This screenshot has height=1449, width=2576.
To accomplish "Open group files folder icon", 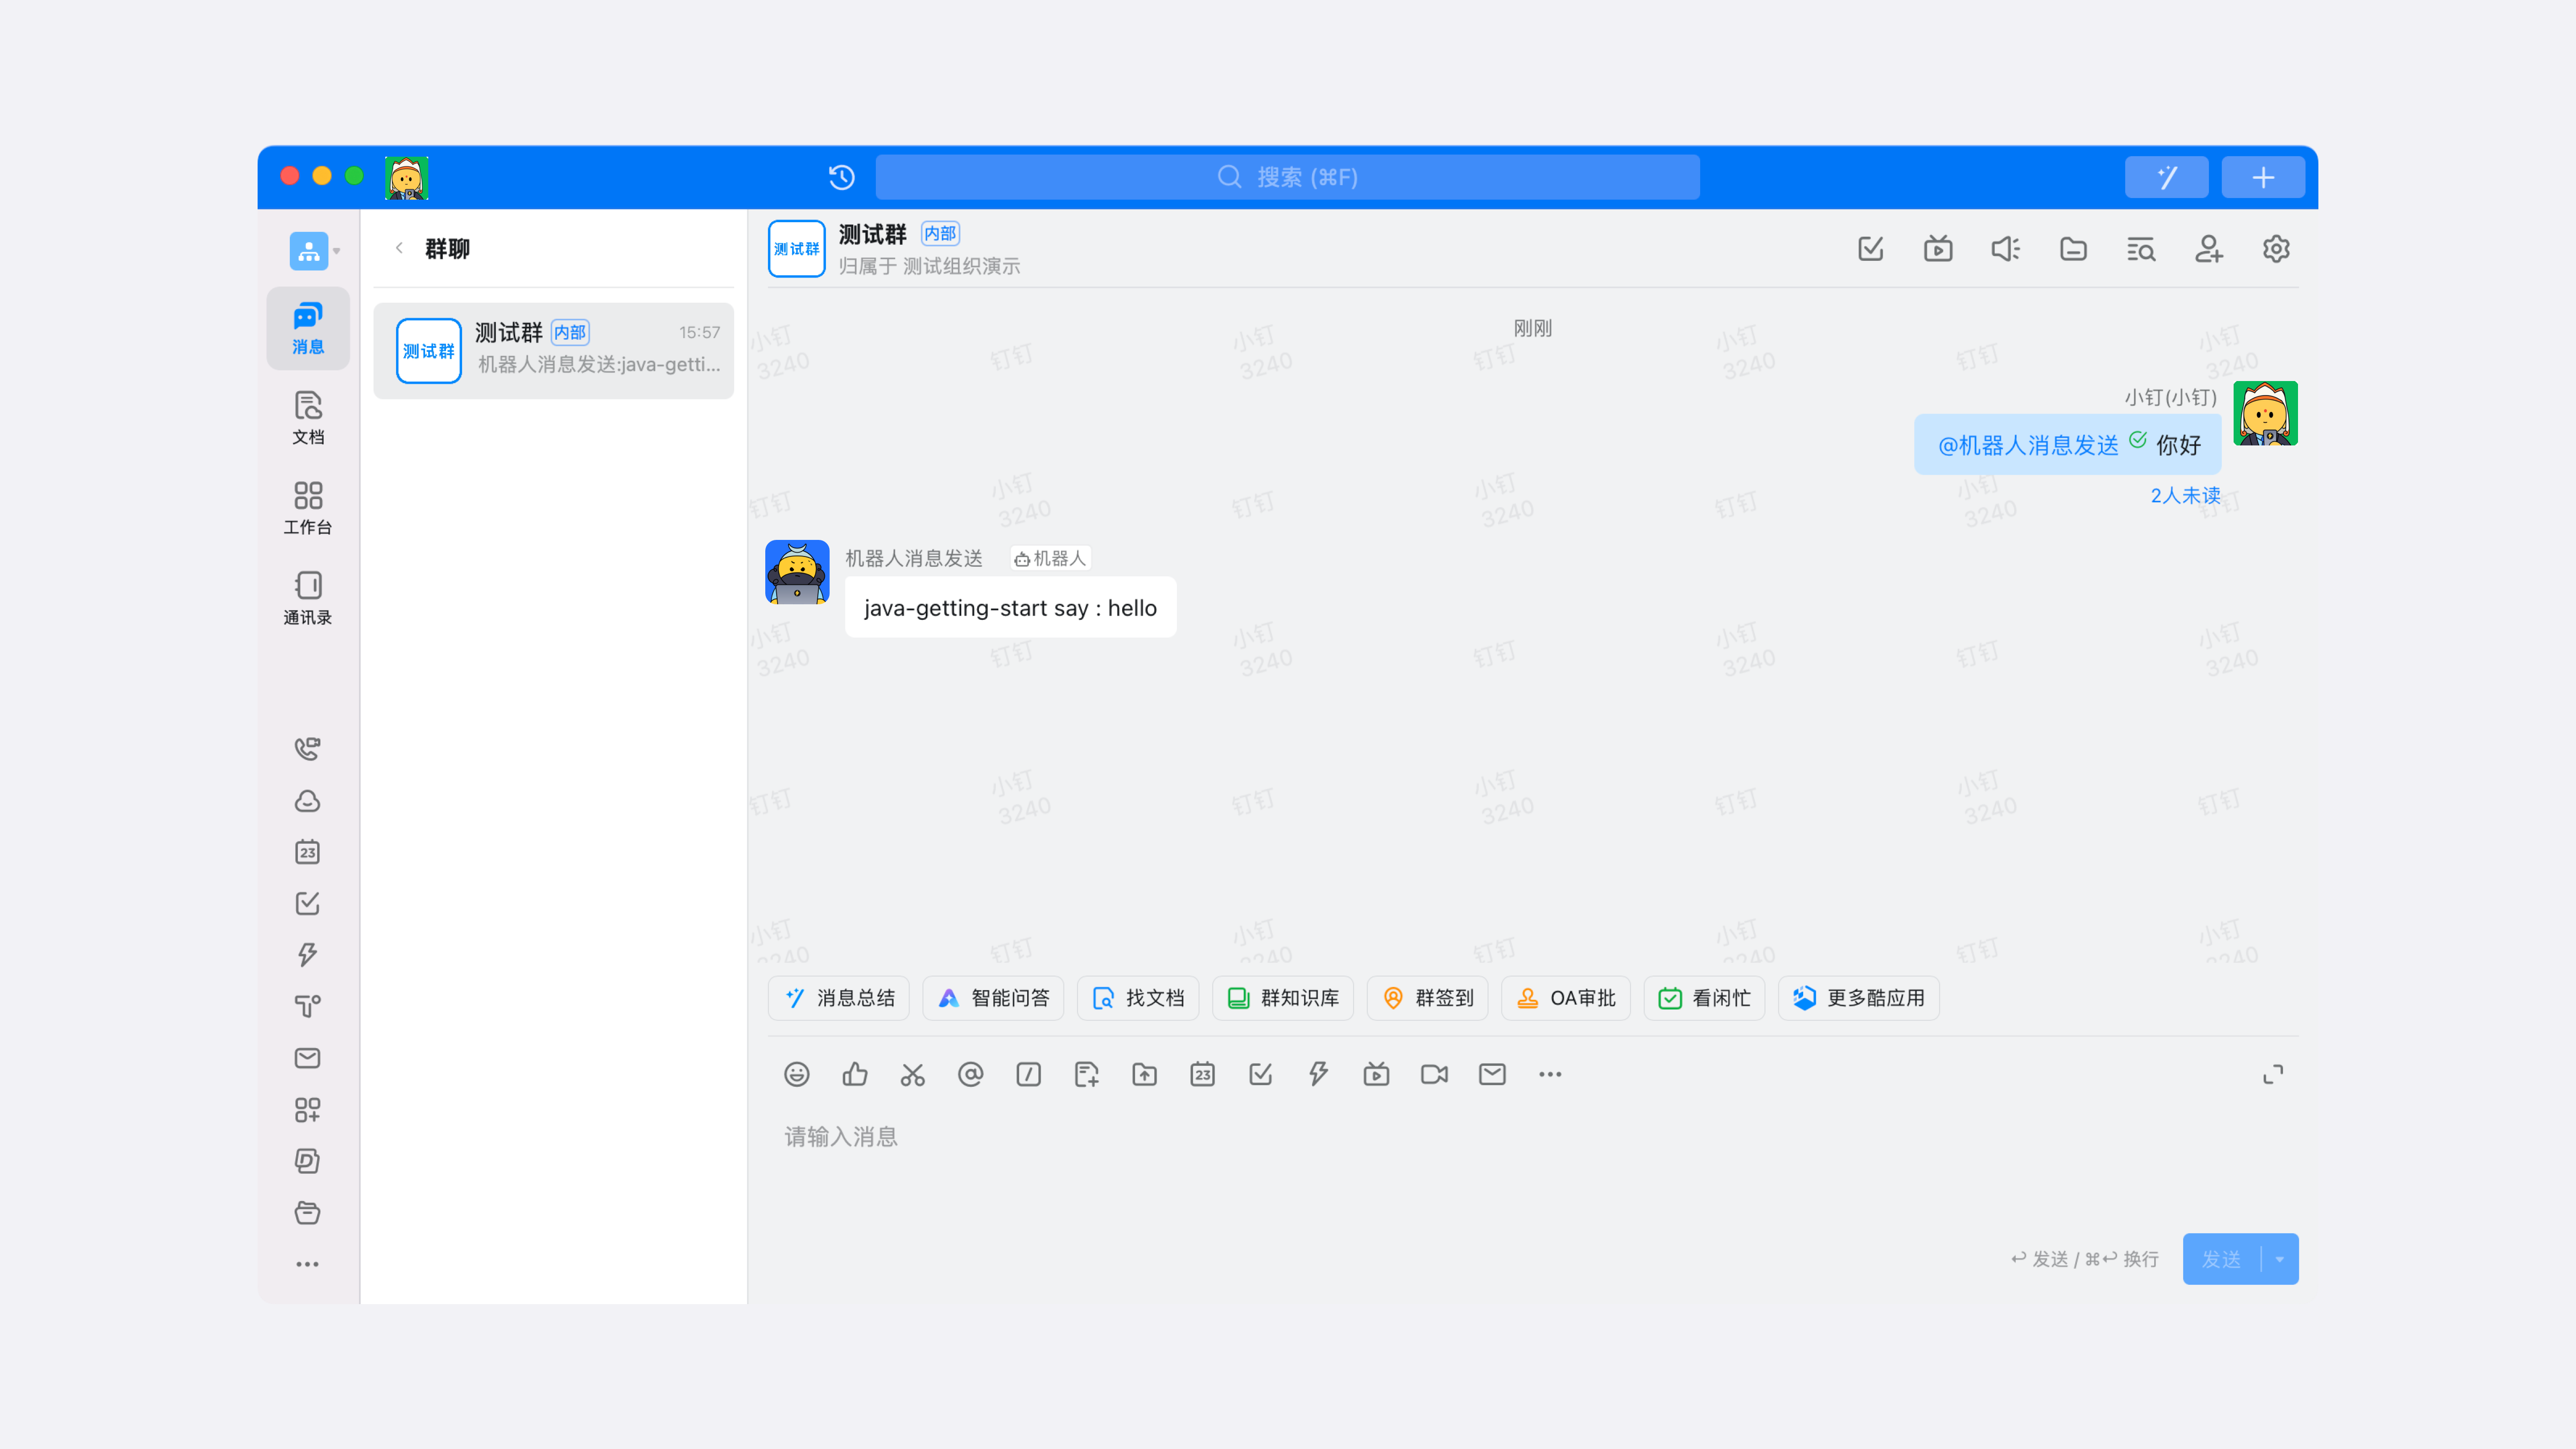I will (x=2073, y=249).
